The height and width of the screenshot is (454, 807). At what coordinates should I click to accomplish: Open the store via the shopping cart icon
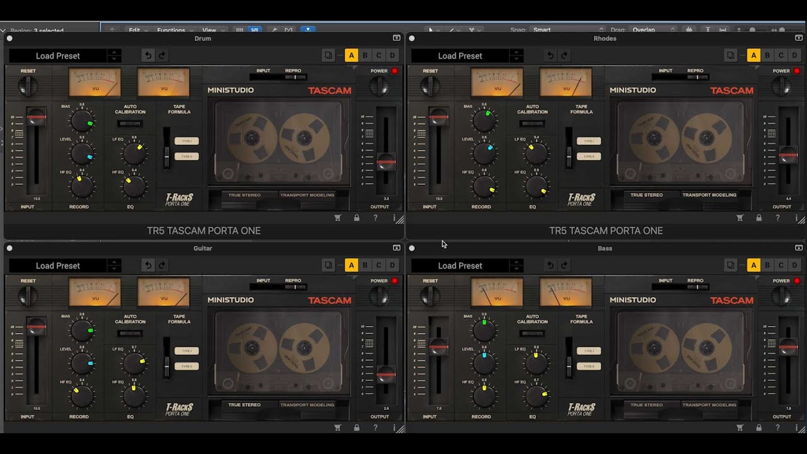coord(337,217)
